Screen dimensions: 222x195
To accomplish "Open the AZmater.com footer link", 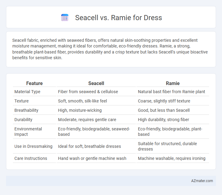I will (x=202, y=181).
